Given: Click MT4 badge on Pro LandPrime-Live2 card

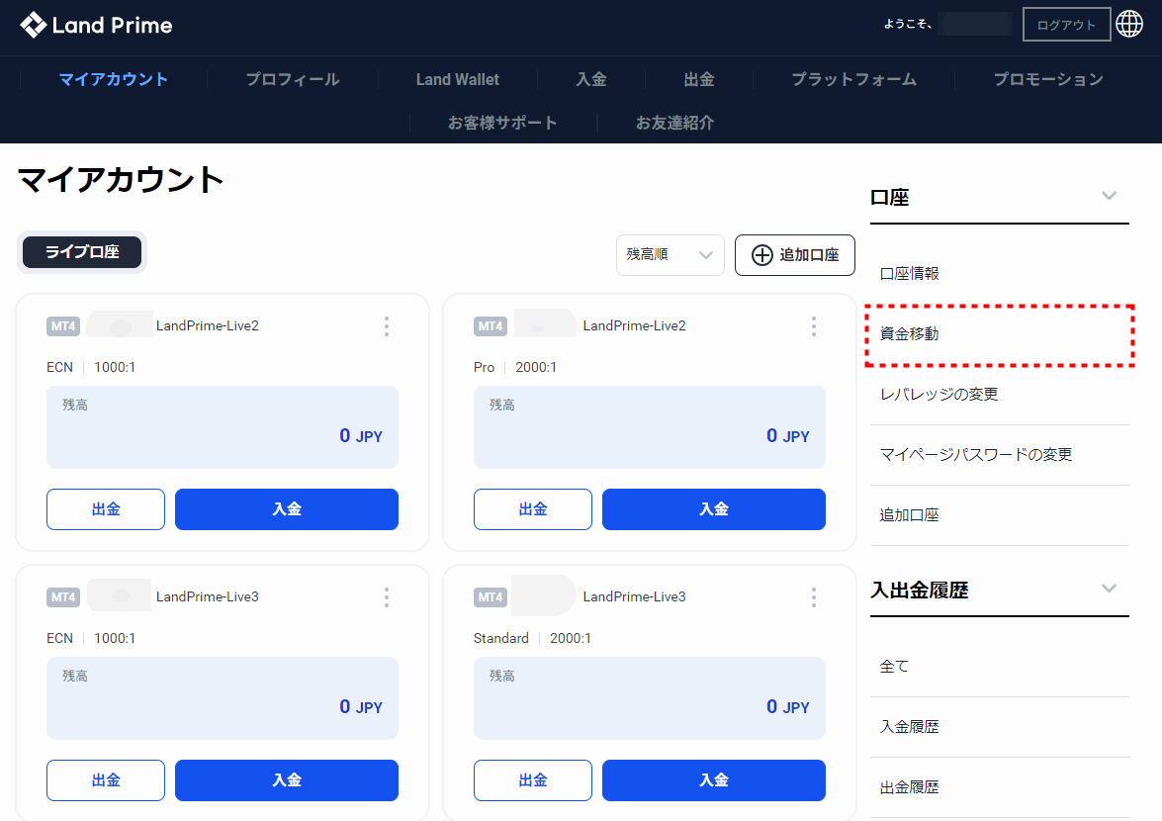Looking at the screenshot, I should tap(490, 326).
